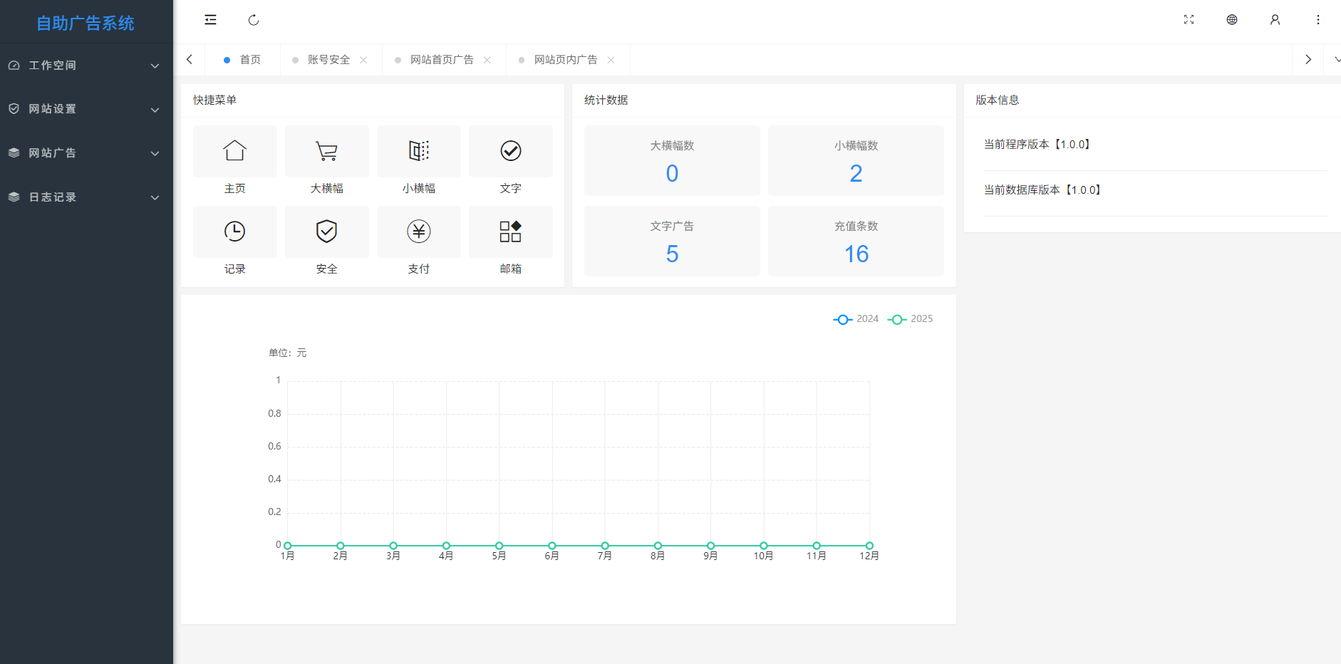This screenshot has height=664, width=1341.
Task: Collapse the sidebar with the menu fold icon
Action: [x=210, y=20]
